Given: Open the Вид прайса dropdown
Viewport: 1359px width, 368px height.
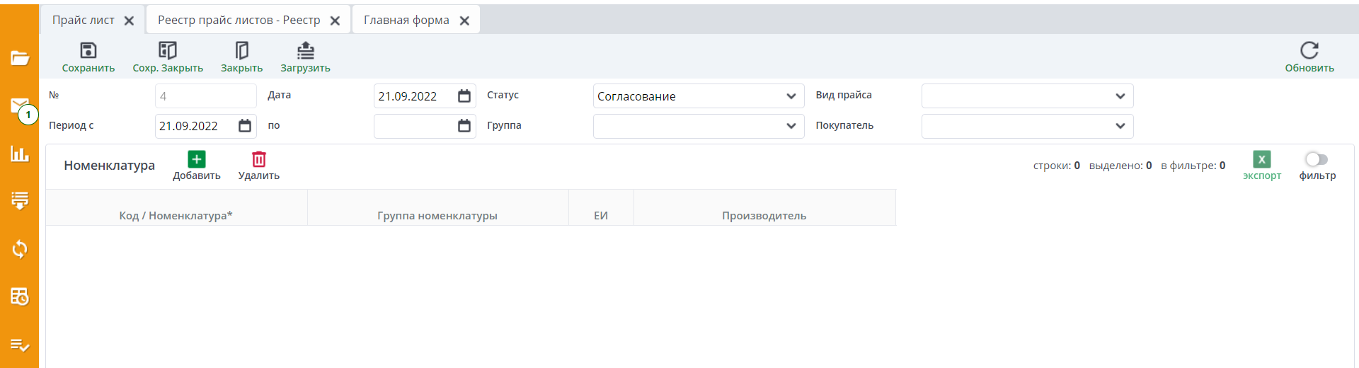Looking at the screenshot, I should coord(1120,96).
